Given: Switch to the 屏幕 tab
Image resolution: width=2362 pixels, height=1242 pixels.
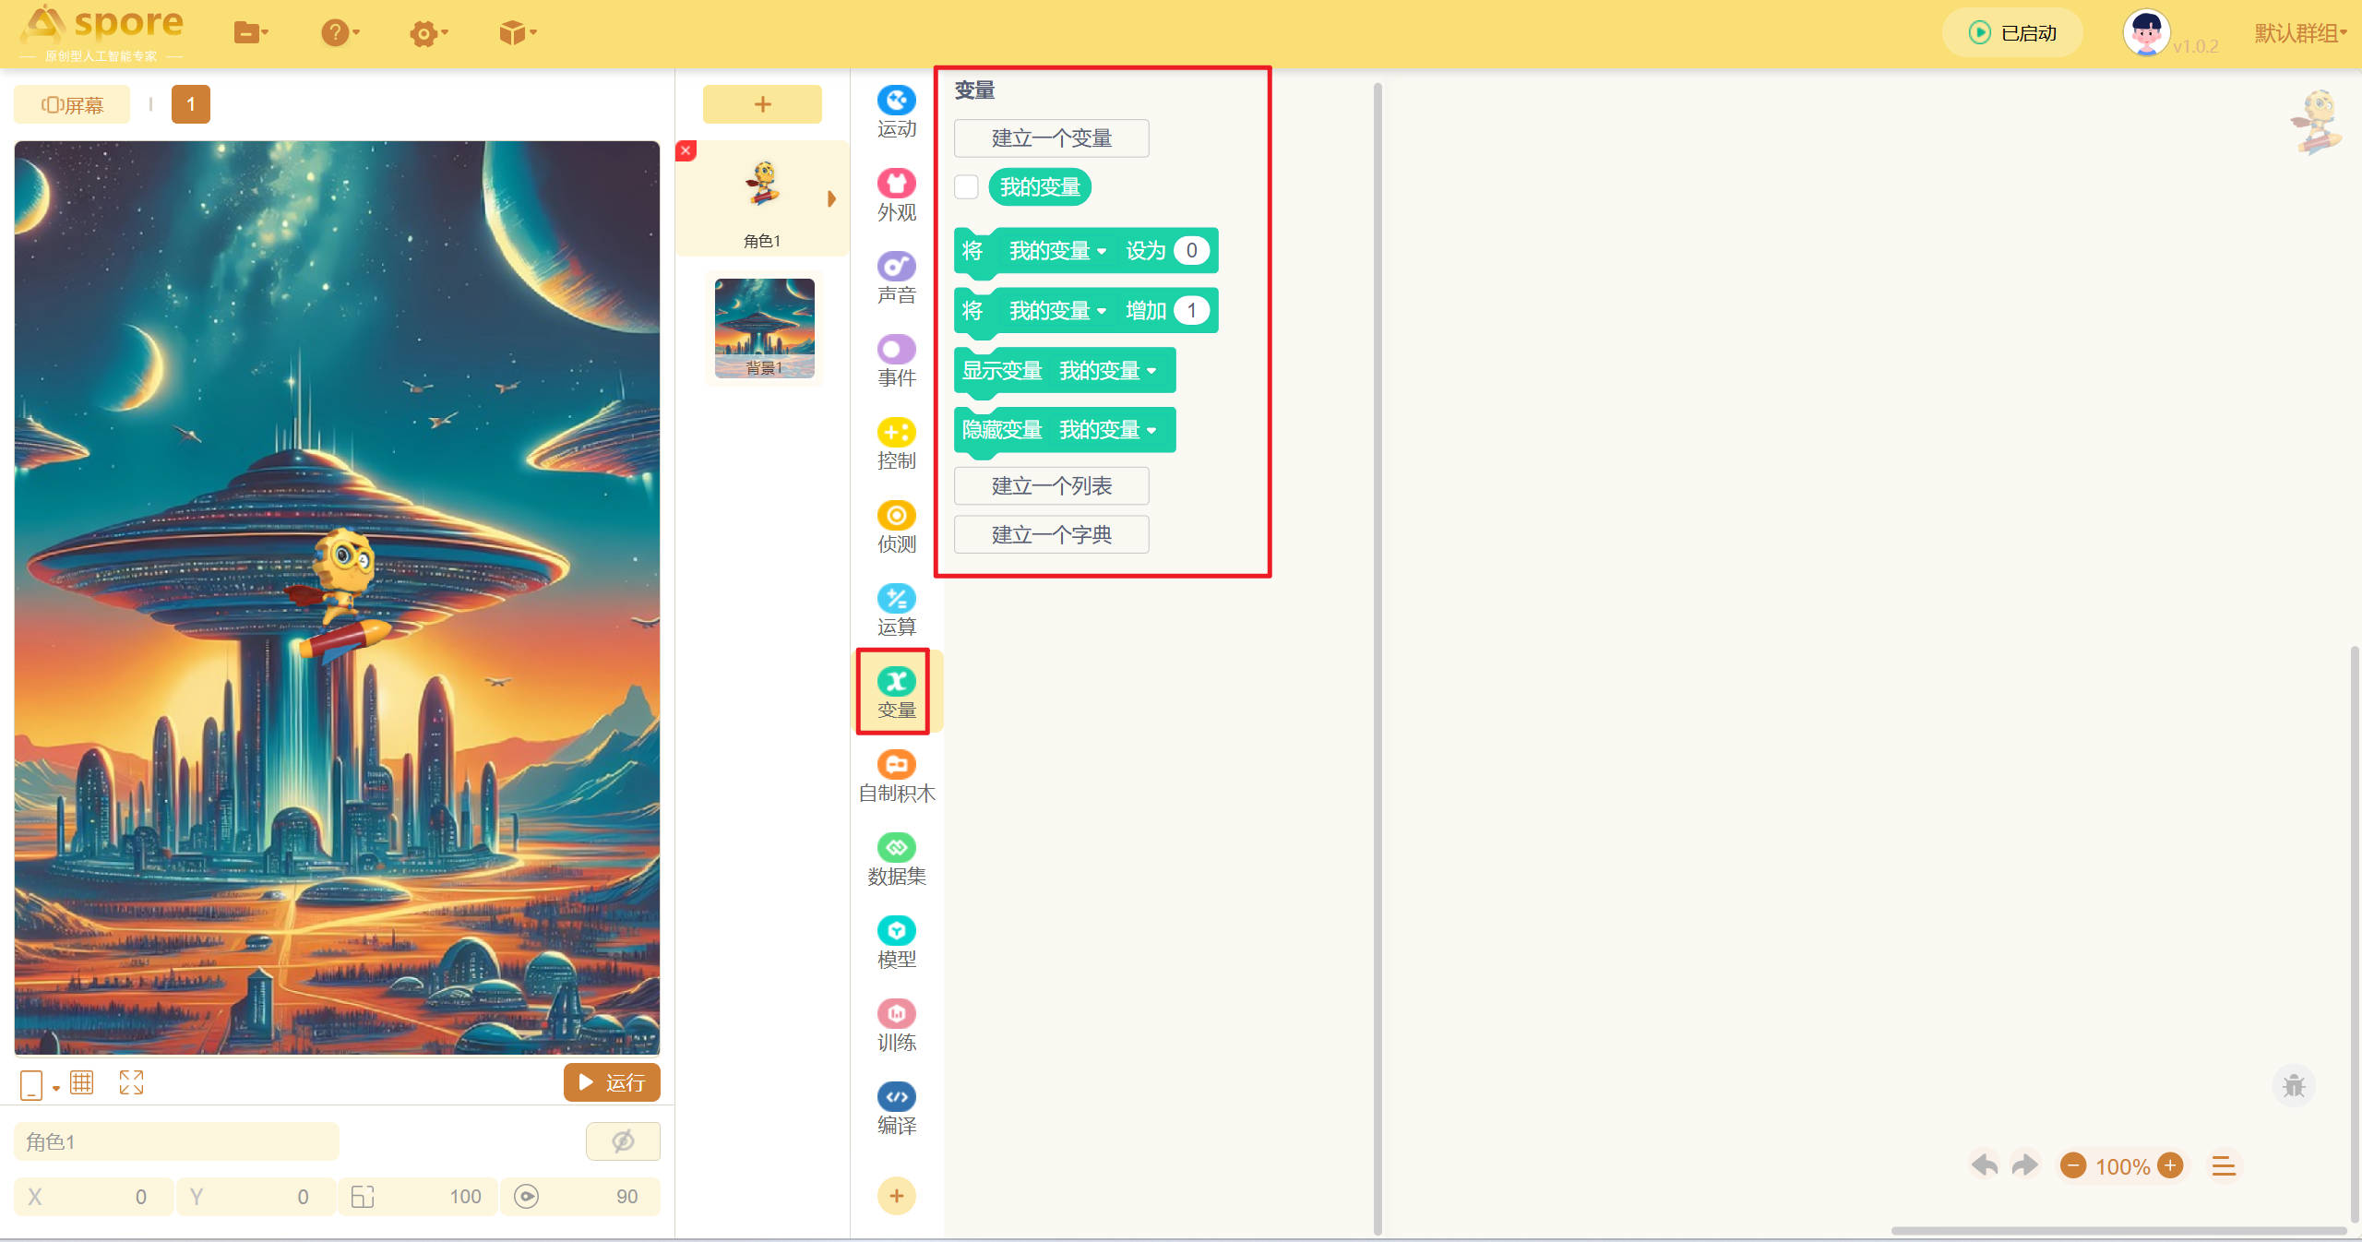Looking at the screenshot, I should click(x=72, y=105).
